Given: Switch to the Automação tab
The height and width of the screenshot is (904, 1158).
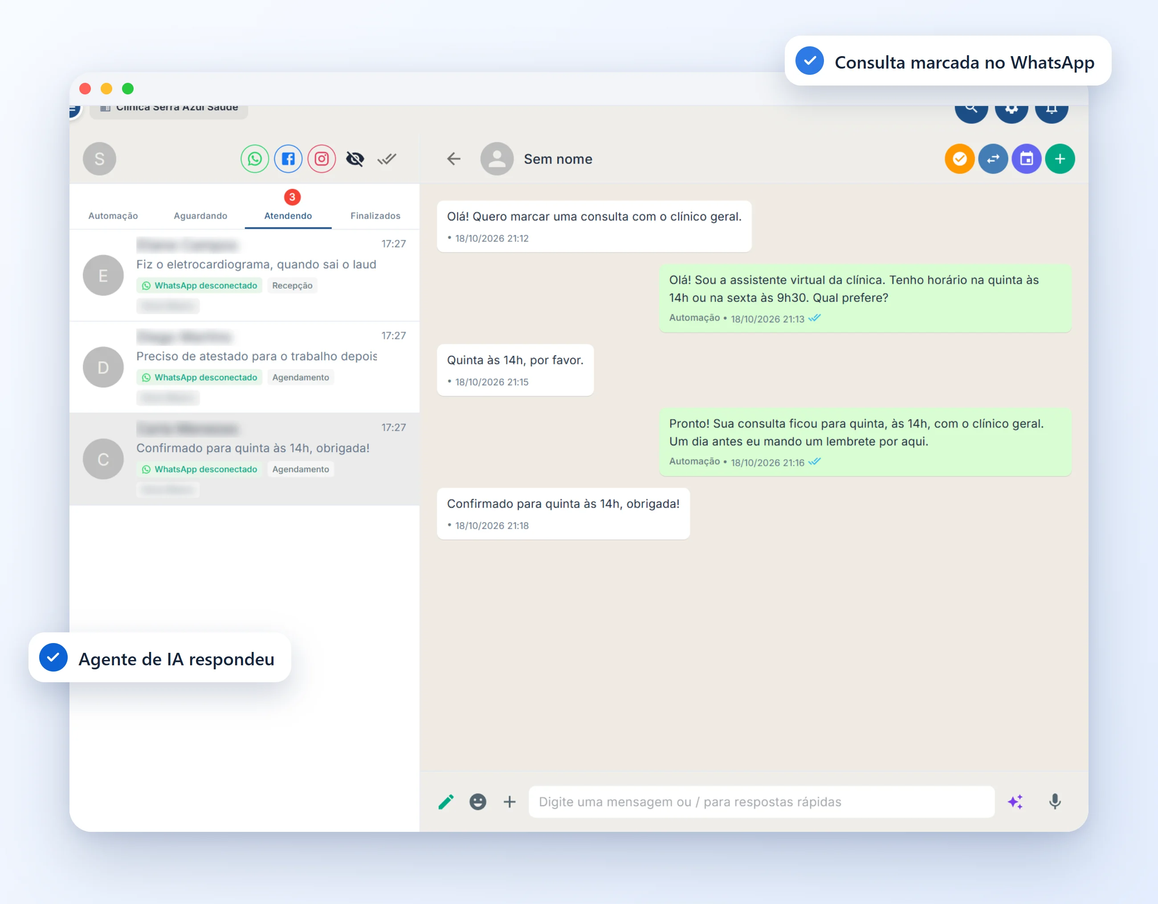Looking at the screenshot, I should click(113, 216).
